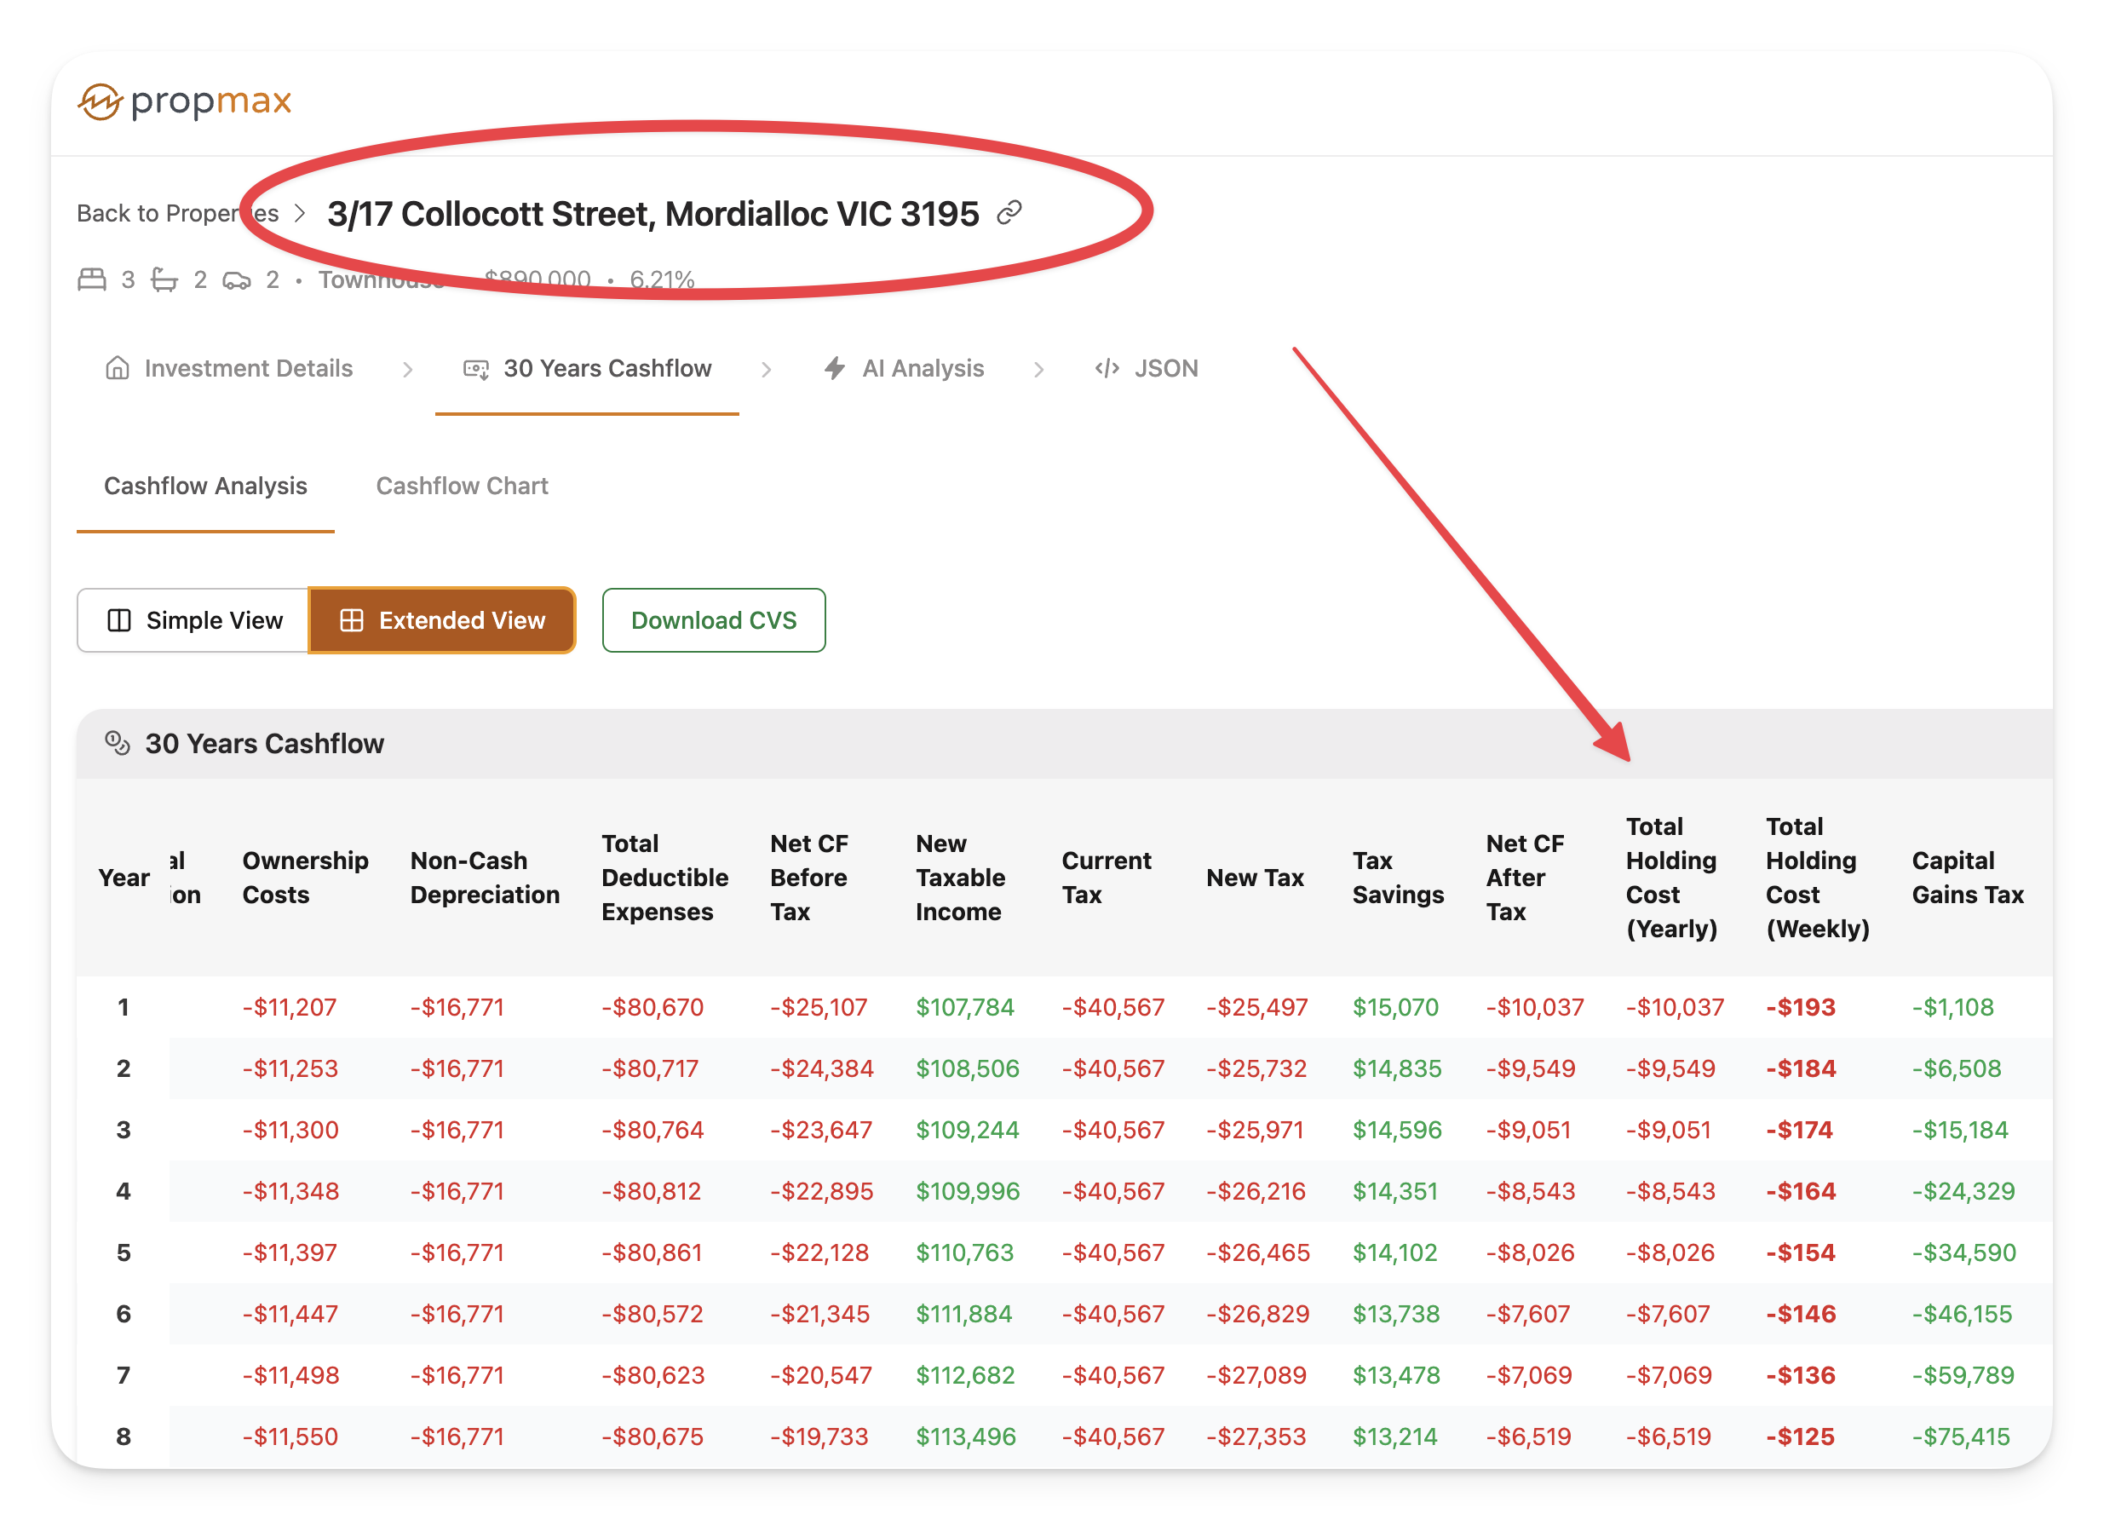Click the code brackets JSON icon
2104x1520 pixels.
point(1107,368)
